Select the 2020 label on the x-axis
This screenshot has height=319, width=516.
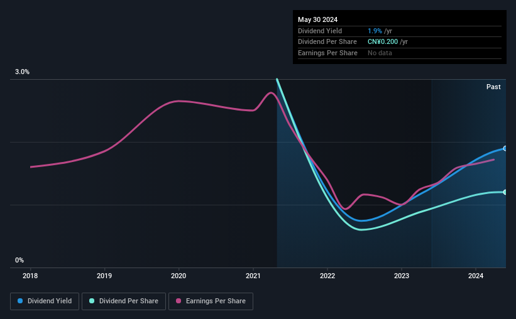point(178,276)
